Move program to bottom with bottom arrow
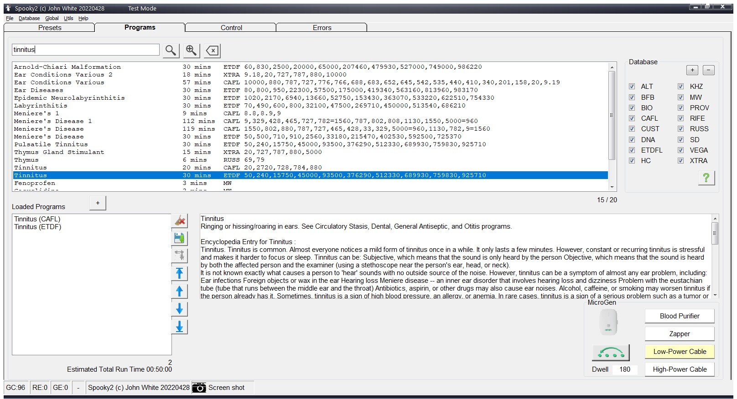Viewport: 737px width, 399px height. point(180,327)
